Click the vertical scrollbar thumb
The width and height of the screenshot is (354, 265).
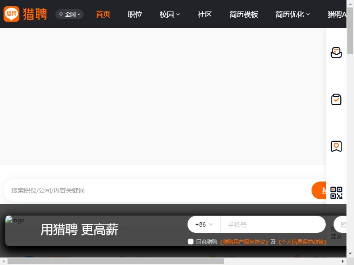[x=350, y=30]
